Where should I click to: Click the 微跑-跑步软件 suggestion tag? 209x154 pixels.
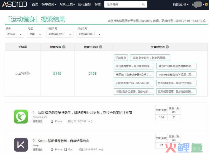click(x=150, y=58)
